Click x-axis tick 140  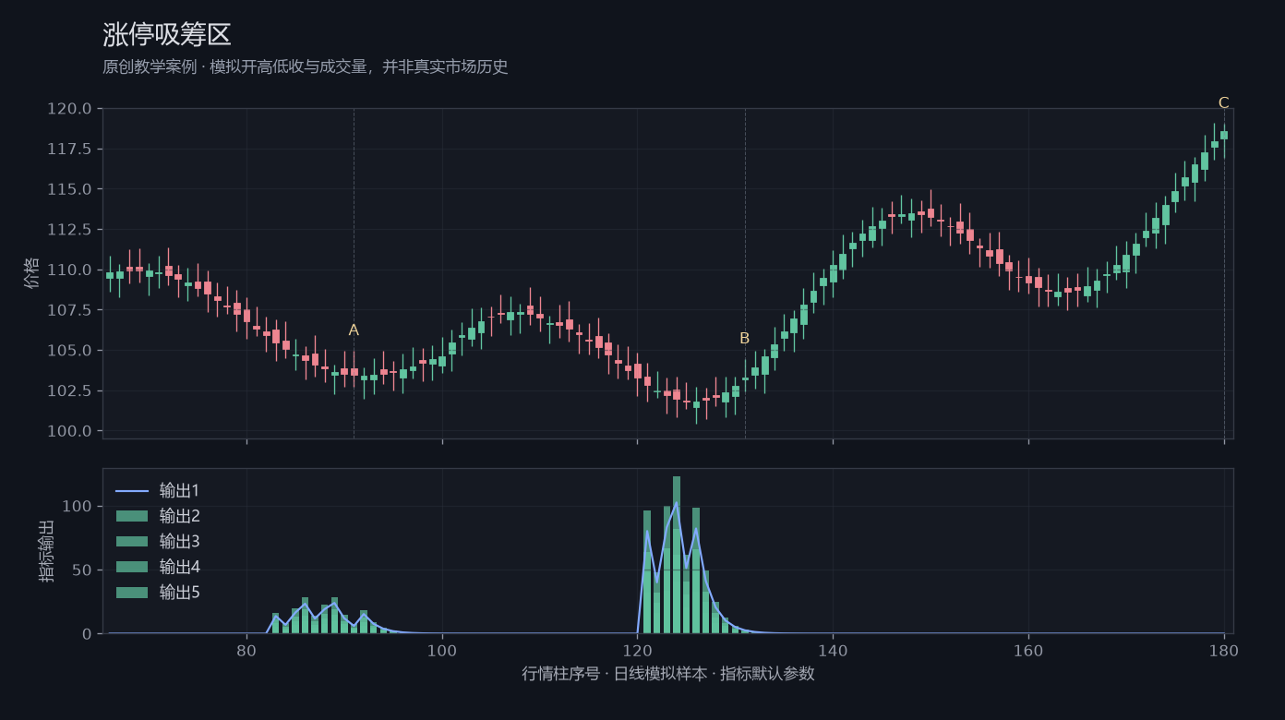(833, 650)
